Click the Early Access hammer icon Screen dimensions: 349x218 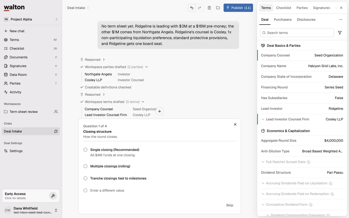[x=53, y=196]
